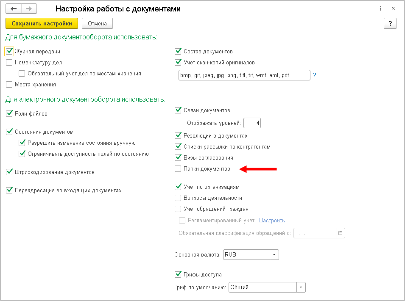
Task: Close the document settings window
Action: (x=394, y=9)
